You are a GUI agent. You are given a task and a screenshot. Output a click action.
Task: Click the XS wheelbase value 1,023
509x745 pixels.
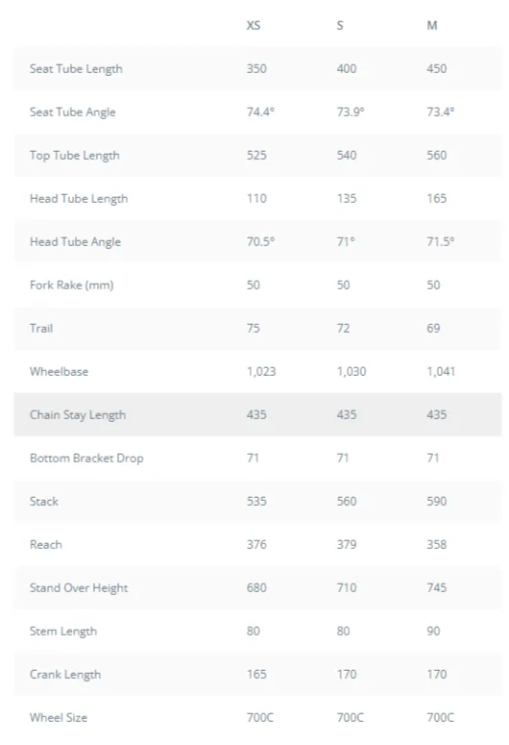click(x=261, y=372)
